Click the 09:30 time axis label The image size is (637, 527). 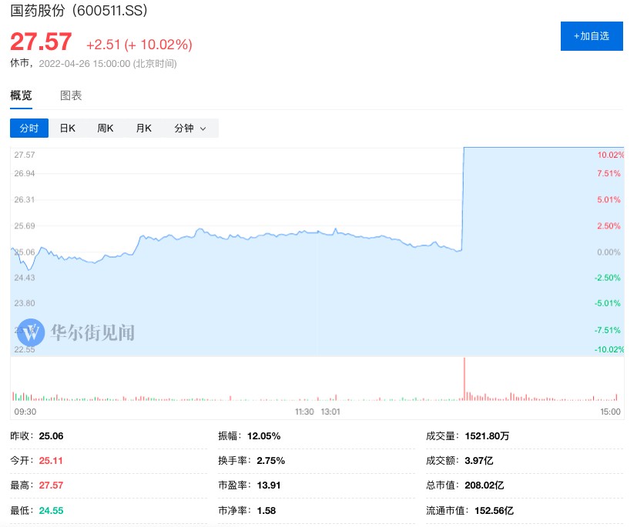pos(25,412)
